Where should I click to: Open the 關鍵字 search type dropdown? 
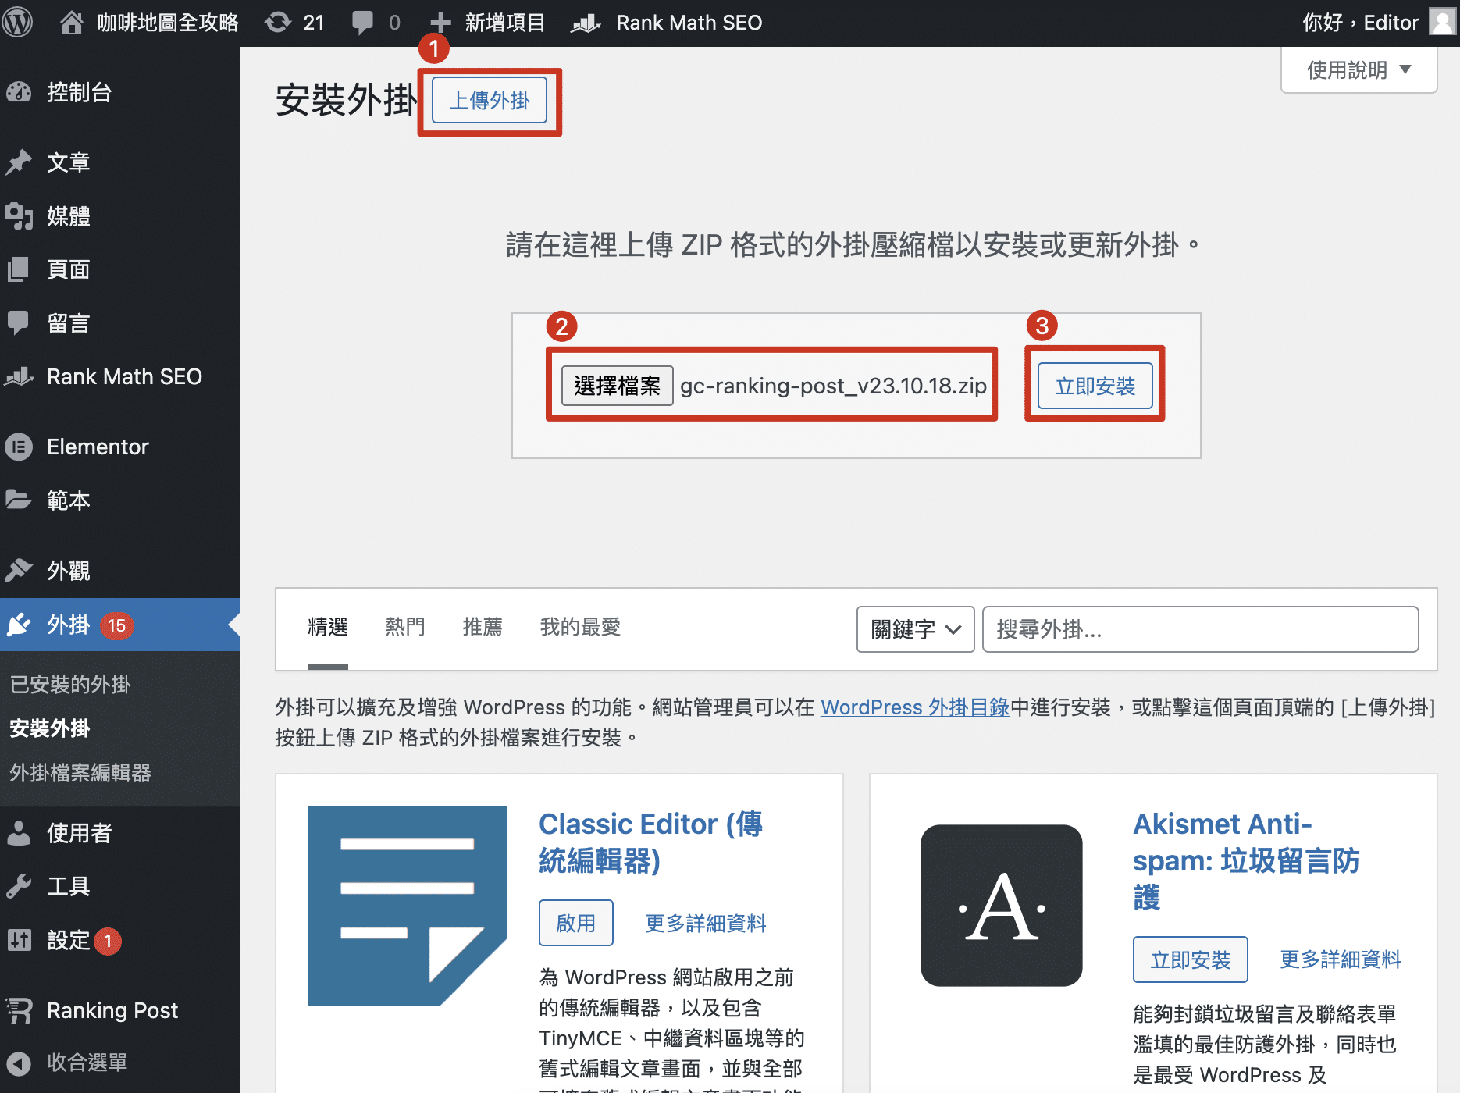pos(915,629)
